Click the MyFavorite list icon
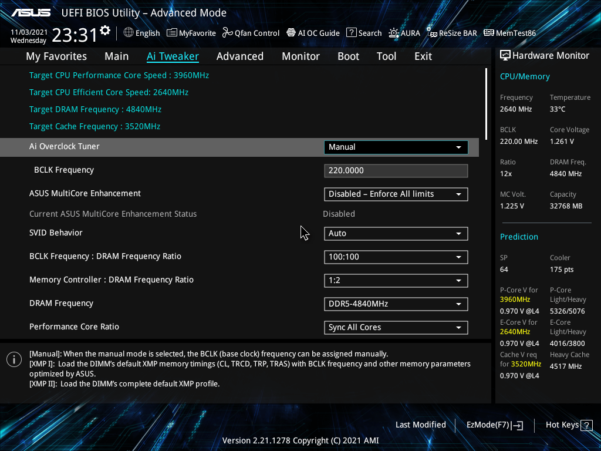 pyautogui.click(x=172, y=33)
